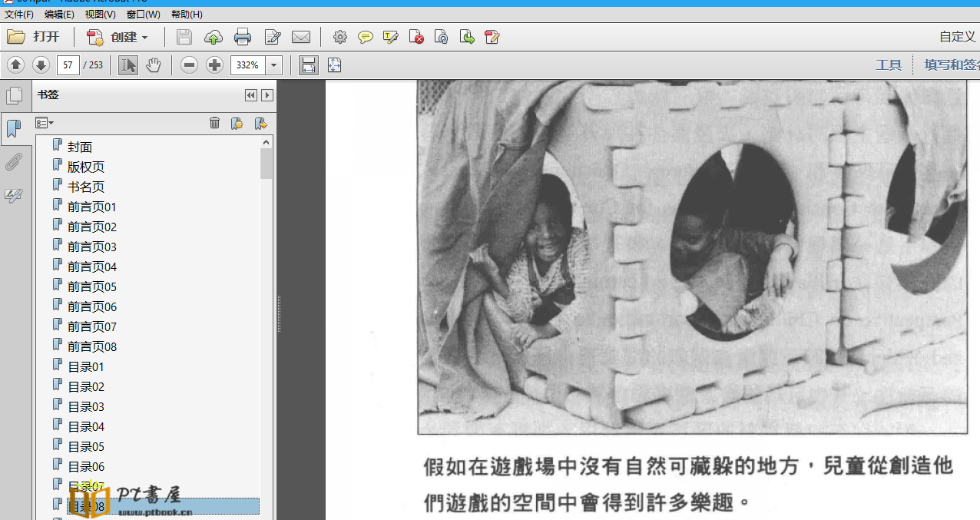Select the 封面 bookmark
The image size is (980, 520).
click(x=80, y=147)
